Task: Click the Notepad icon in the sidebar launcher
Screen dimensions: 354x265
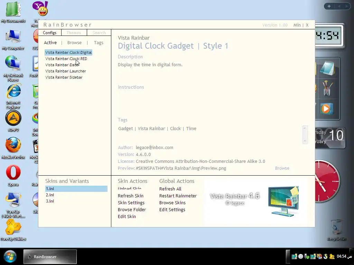Action: (327, 68)
